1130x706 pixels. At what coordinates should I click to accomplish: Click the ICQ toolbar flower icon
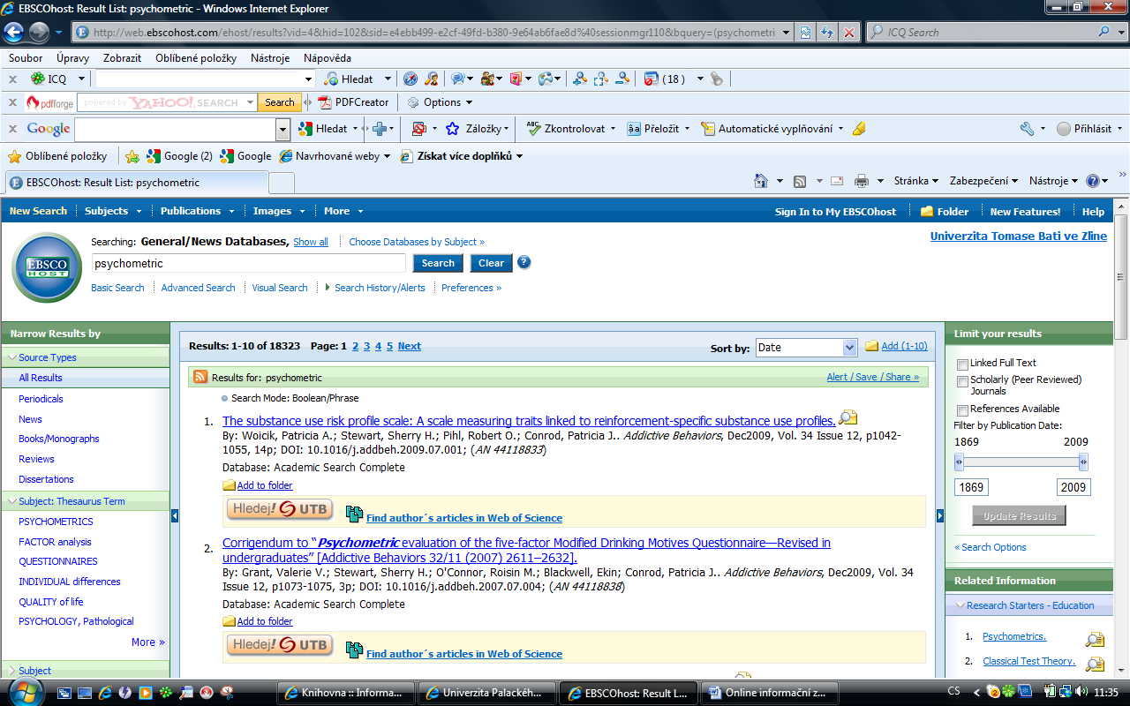coord(37,79)
